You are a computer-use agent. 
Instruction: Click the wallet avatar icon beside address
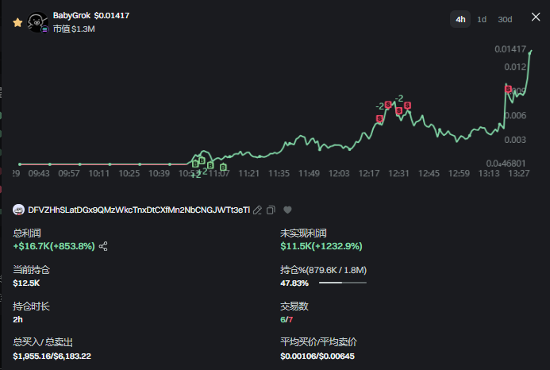18,210
